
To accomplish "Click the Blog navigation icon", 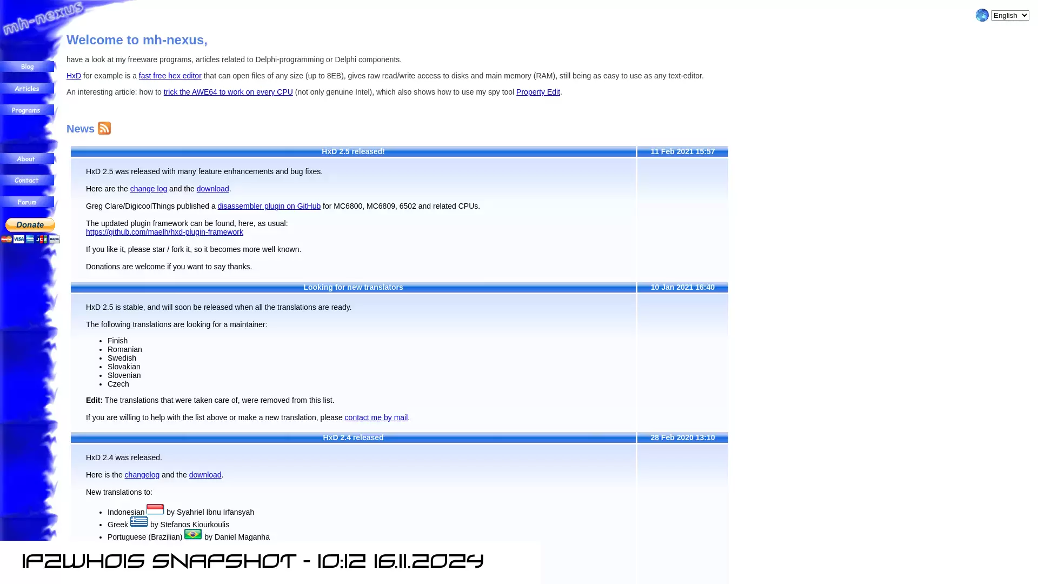I will click(x=28, y=67).
